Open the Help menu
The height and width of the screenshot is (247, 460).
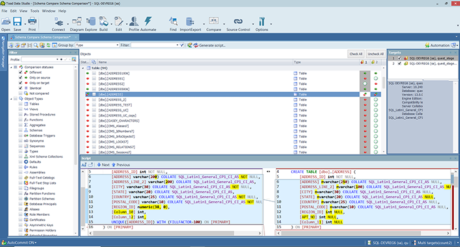(x=62, y=11)
